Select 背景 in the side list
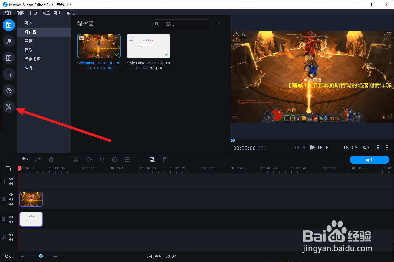This screenshot has width=394, height=262. click(44, 68)
